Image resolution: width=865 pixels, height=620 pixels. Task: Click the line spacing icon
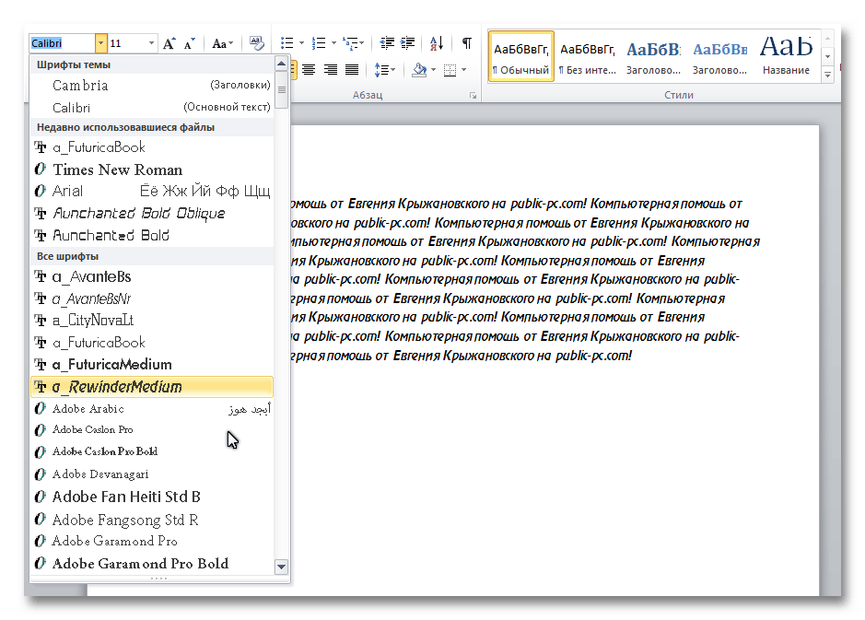380,70
